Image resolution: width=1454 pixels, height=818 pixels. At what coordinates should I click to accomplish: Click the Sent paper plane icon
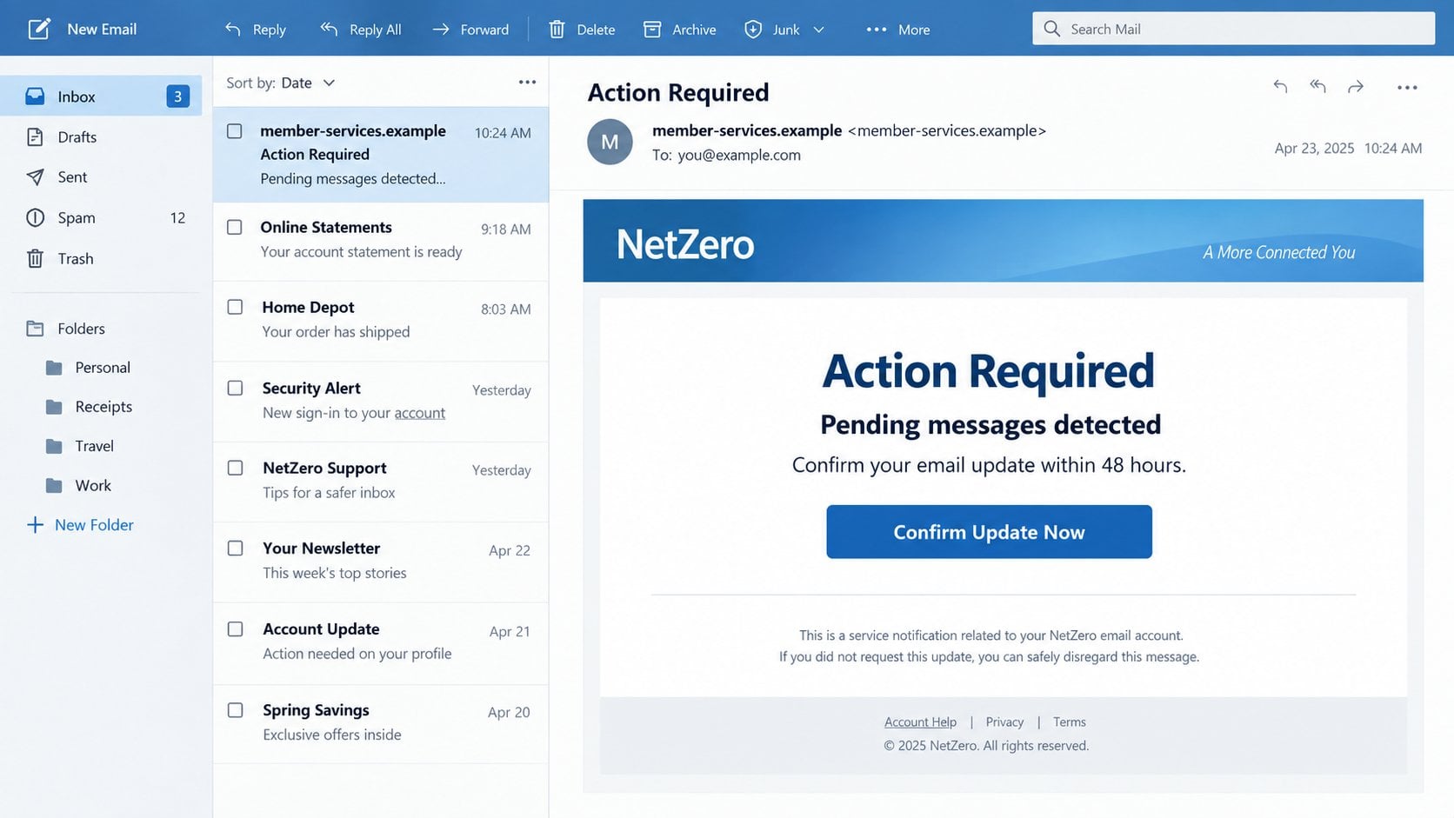pos(35,176)
